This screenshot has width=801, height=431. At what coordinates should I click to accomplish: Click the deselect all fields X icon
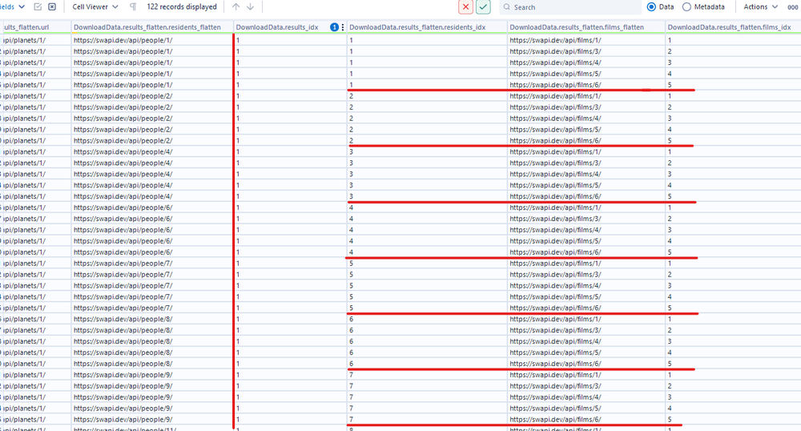(52, 7)
